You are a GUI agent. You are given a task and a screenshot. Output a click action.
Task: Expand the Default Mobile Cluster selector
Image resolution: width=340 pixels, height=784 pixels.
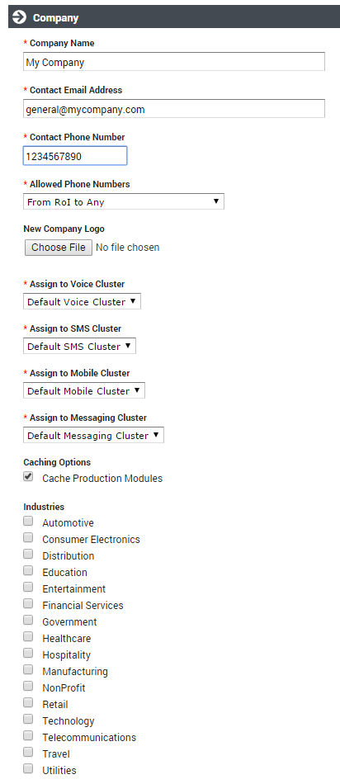pyautogui.click(x=84, y=390)
